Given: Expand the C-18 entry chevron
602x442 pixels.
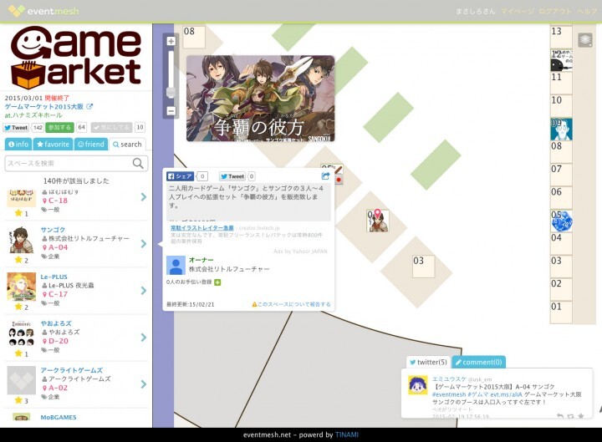Looking at the screenshot, I should 144,197.
